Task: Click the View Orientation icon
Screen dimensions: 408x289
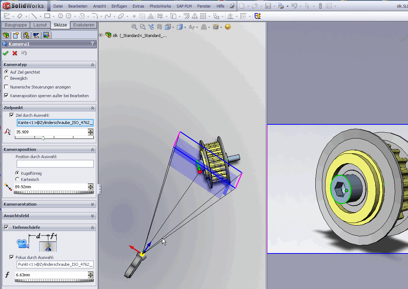Action: click(x=168, y=27)
